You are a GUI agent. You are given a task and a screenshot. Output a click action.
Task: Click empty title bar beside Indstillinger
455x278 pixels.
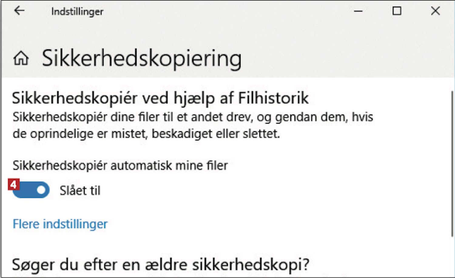coord(227,11)
